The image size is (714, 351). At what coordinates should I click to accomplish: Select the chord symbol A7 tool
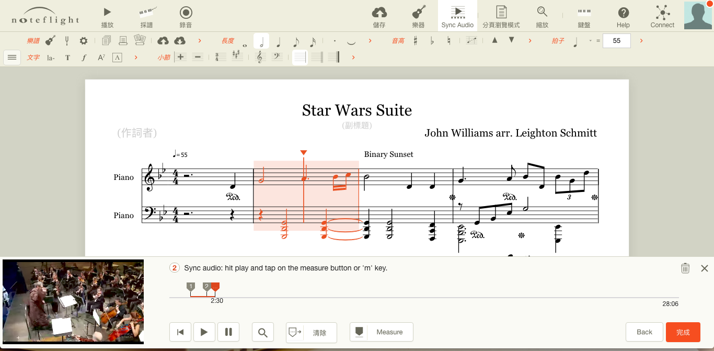point(101,58)
